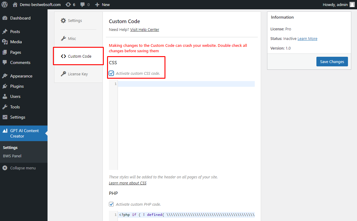
Task: Open Pages menu item
Action: point(24,52)
